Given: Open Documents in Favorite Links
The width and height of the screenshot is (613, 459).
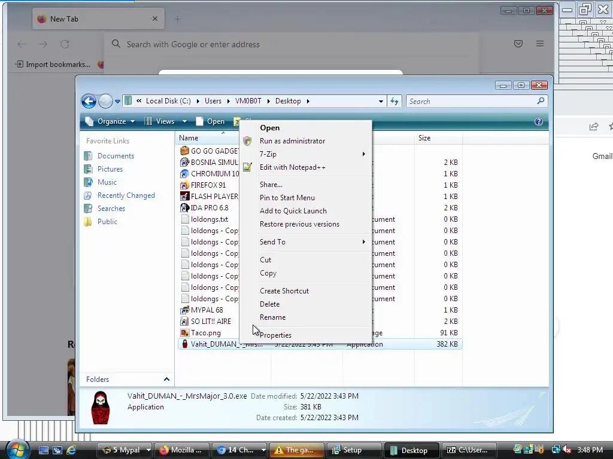Looking at the screenshot, I should point(116,156).
